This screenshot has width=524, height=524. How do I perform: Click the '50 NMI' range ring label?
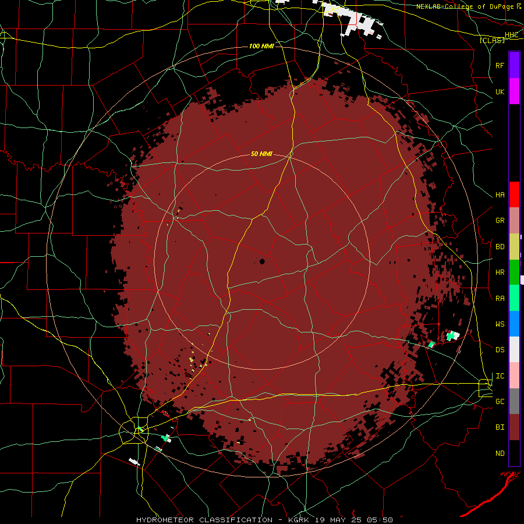[x=261, y=154]
